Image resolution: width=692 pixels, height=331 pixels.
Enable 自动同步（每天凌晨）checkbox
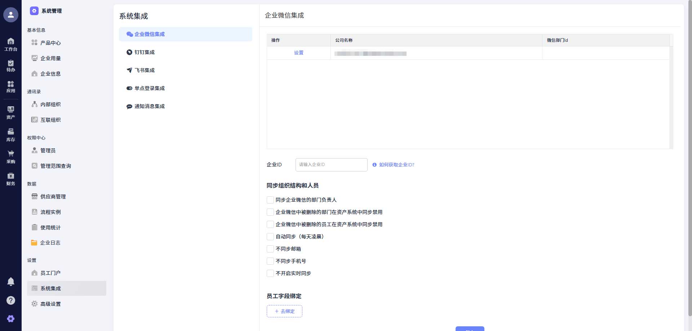click(270, 237)
